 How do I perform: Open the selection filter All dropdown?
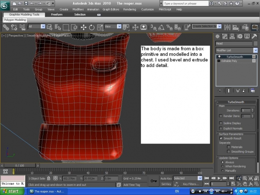(43, 26)
